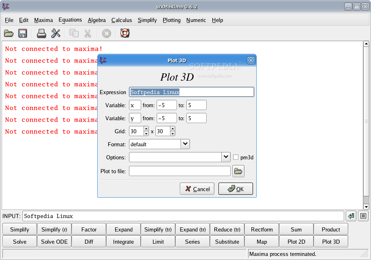
Task: Open the Edit menu
Action: [x=24, y=20]
